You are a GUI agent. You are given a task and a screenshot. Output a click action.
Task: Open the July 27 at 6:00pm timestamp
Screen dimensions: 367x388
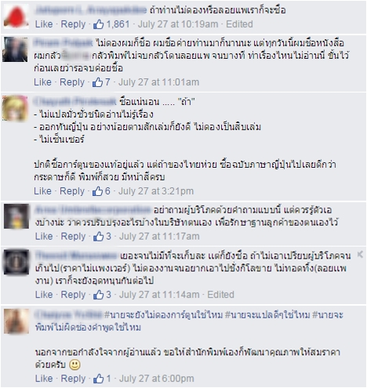tap(157, 379)
